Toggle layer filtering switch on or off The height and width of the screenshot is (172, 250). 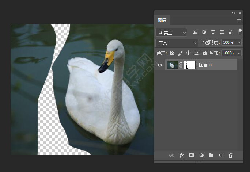coord(240,32)
